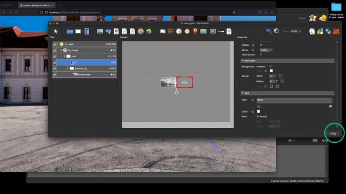Click the logic share icon beside Alpha

[252, 50]
